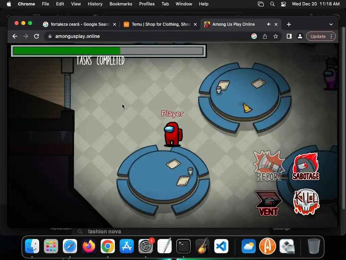Click the pizza slice on the table

tap(247, 108)
